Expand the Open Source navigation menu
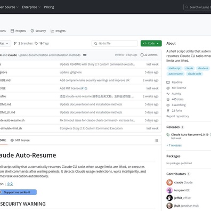The height and width of the screenshot is (211, 211). [9, 7]
